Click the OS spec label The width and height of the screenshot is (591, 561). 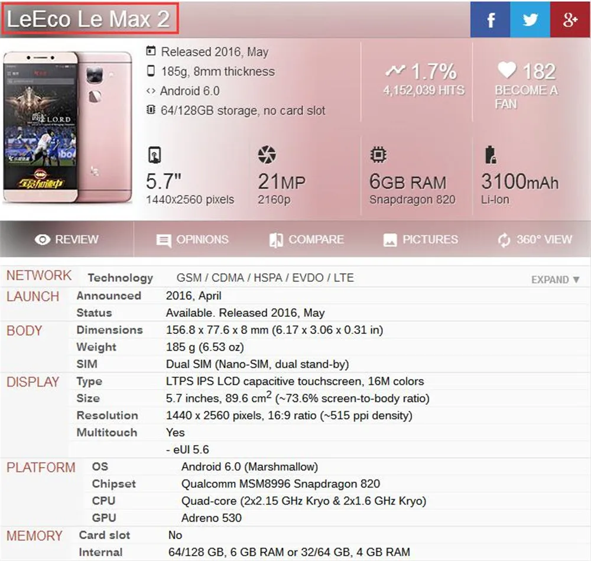tap(100, 467)
